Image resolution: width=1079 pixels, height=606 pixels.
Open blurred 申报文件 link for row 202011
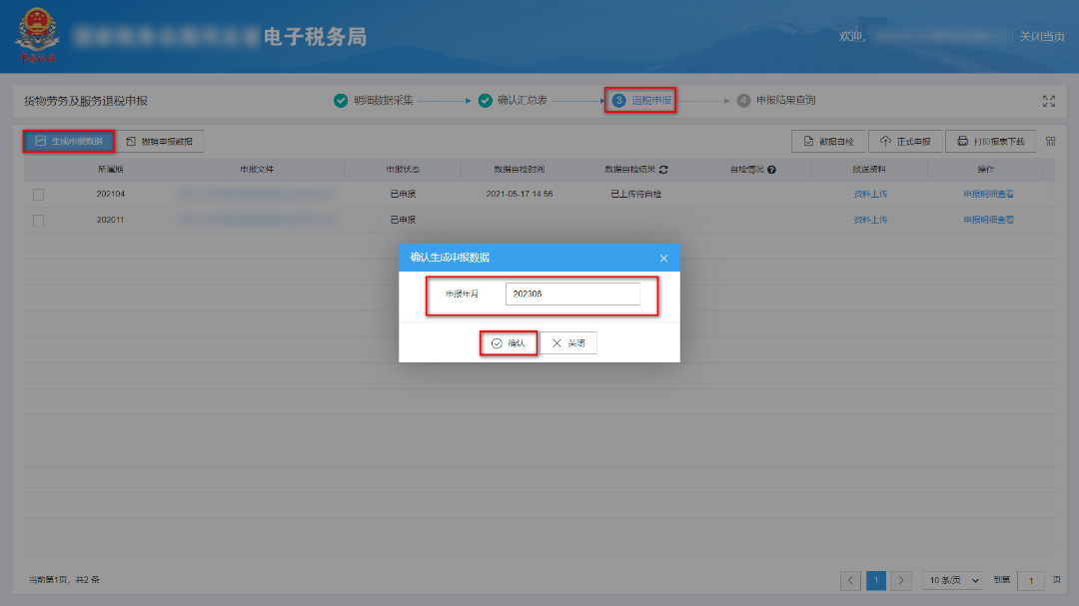(258, 220)
